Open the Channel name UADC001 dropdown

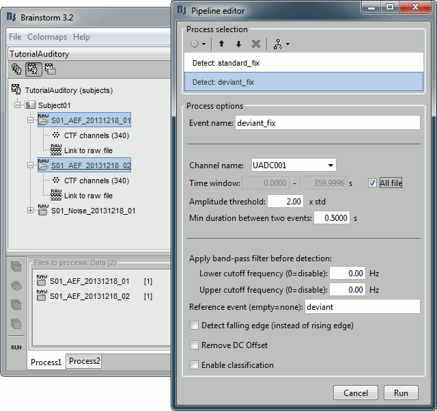tap(293, 165)
